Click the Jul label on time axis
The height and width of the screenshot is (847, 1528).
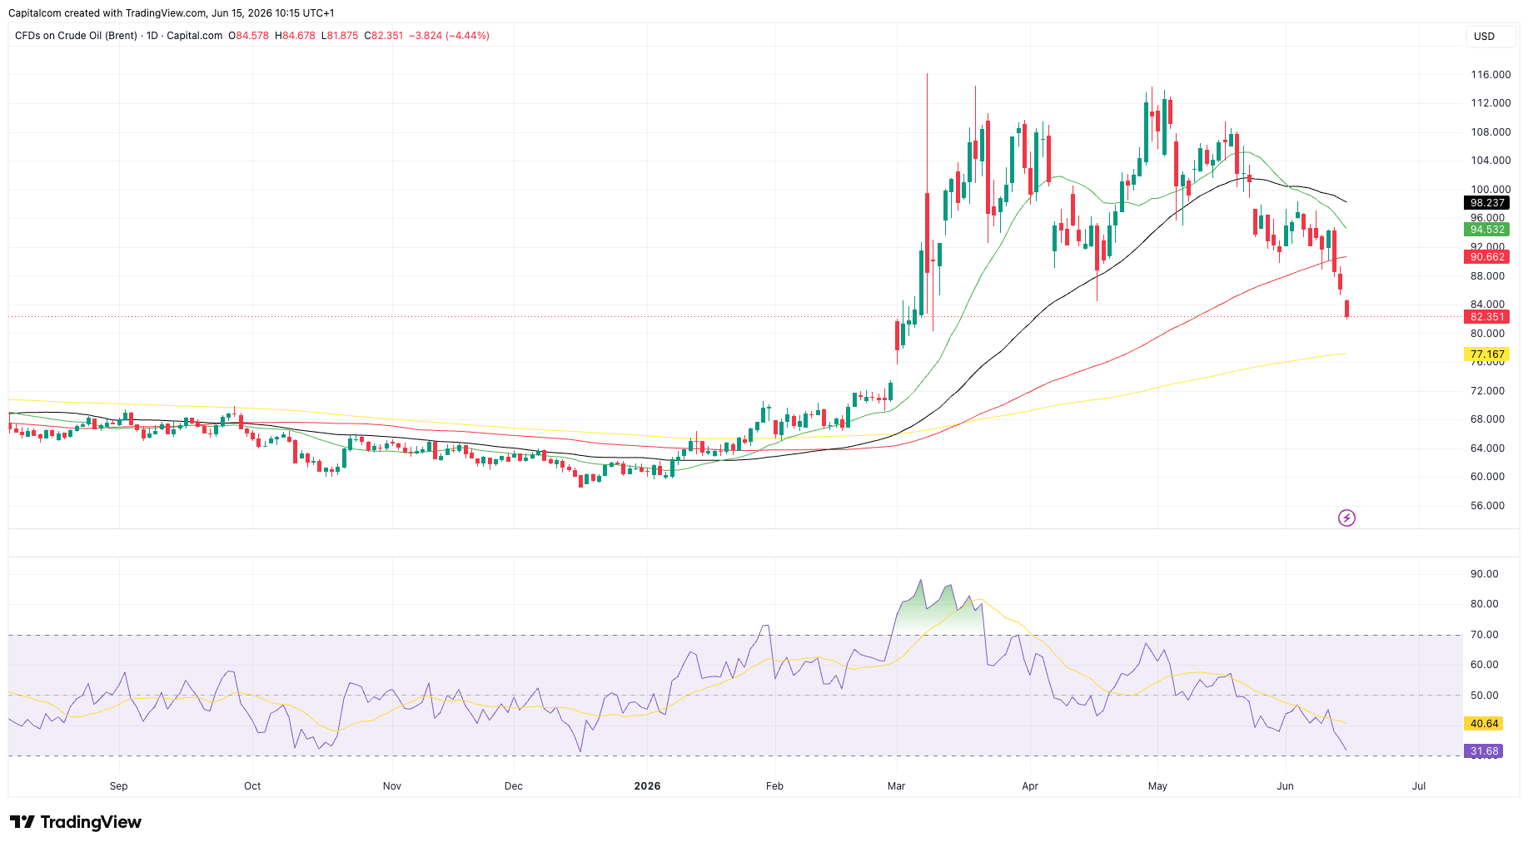[1419, 786]
